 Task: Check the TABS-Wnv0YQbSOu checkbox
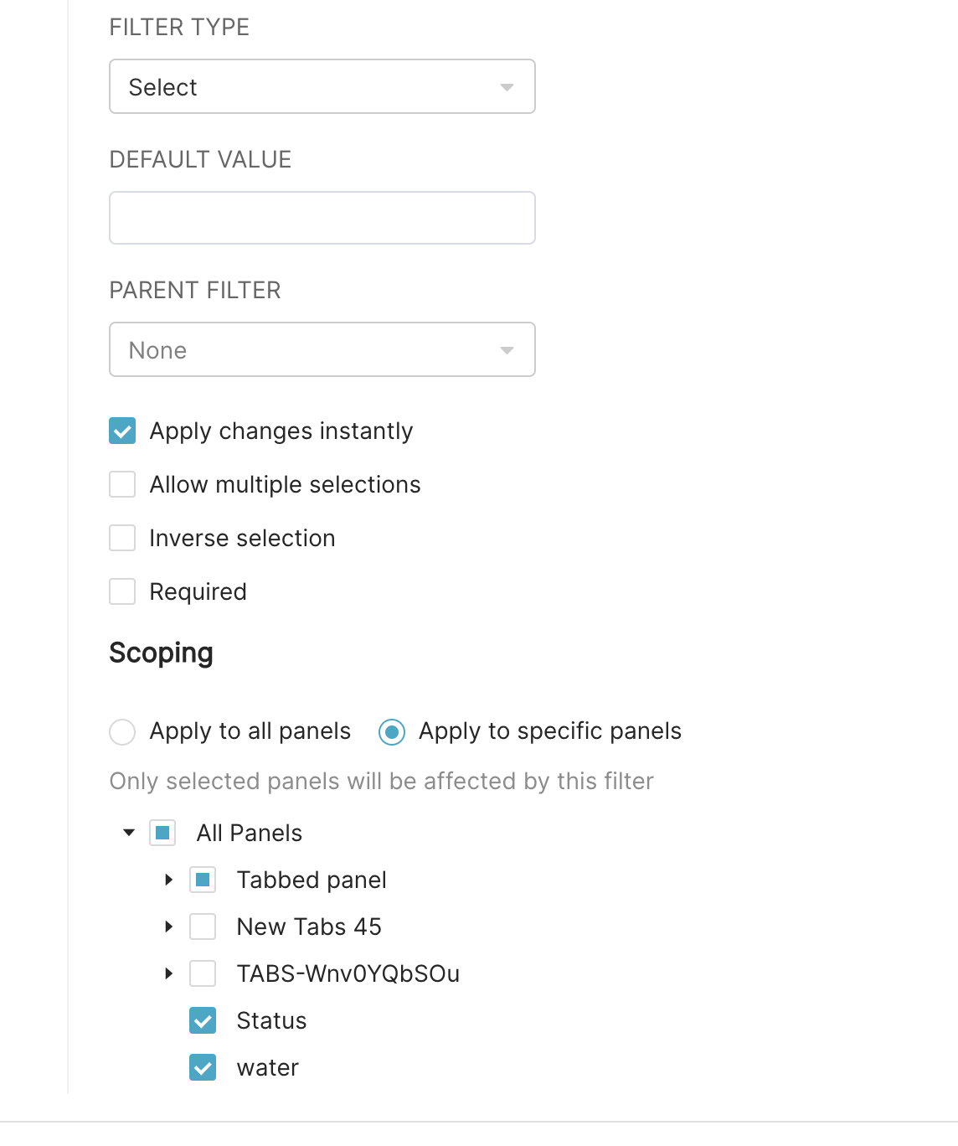click(203, 973)
